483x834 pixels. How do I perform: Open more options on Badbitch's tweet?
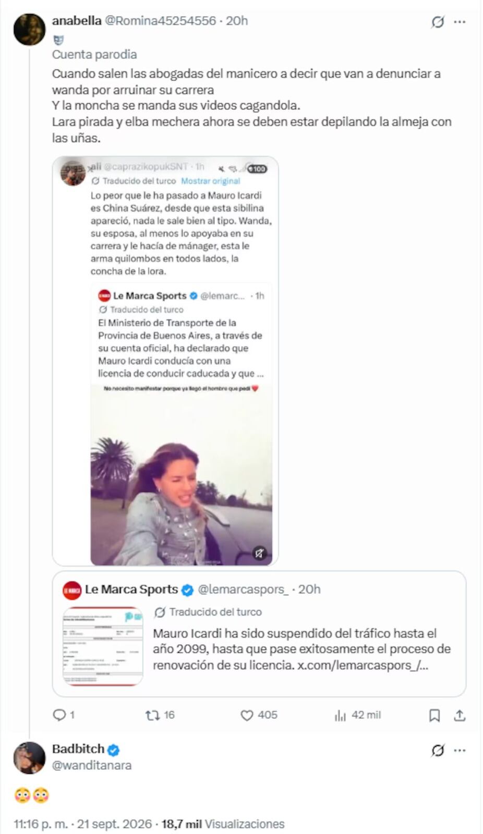[460, 751]
